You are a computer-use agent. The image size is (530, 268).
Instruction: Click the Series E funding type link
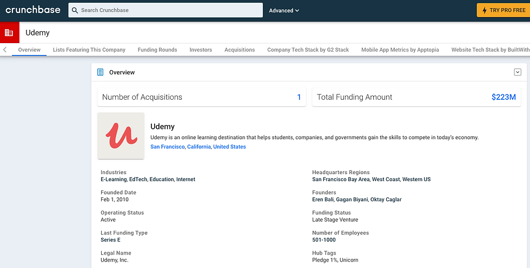[x=110, y=240]
